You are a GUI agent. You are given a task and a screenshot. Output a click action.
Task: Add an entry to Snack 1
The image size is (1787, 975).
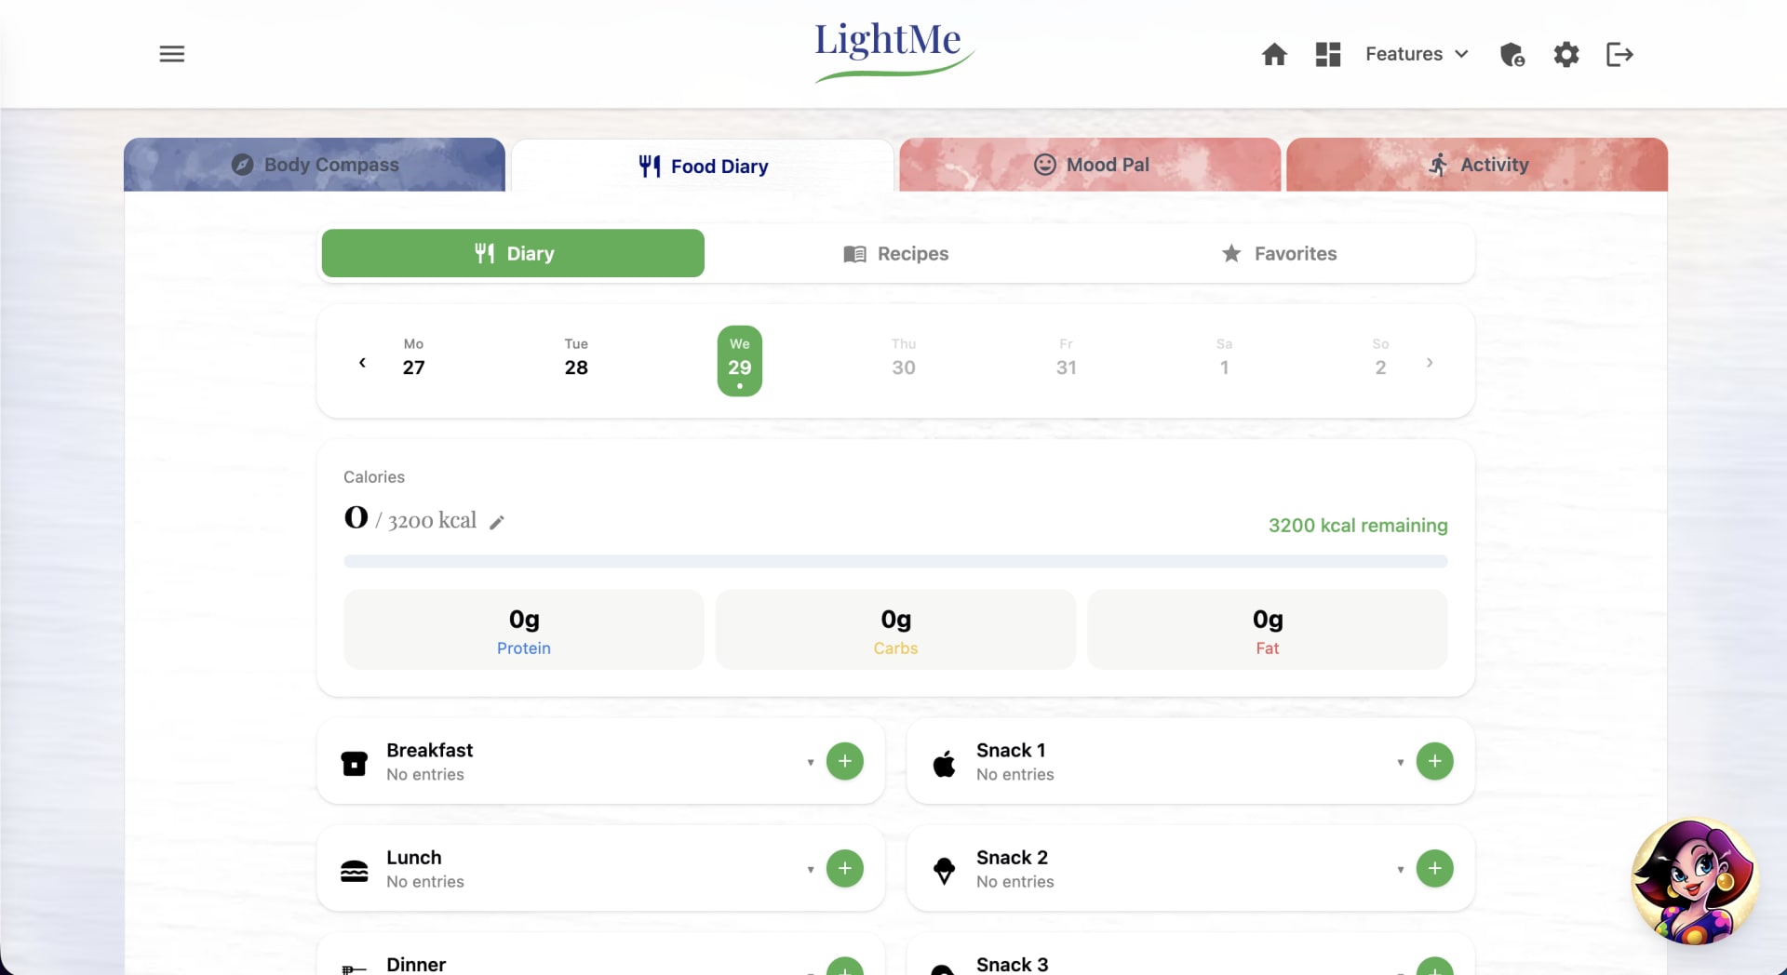pyautogui.click(x=1435, y=761)
